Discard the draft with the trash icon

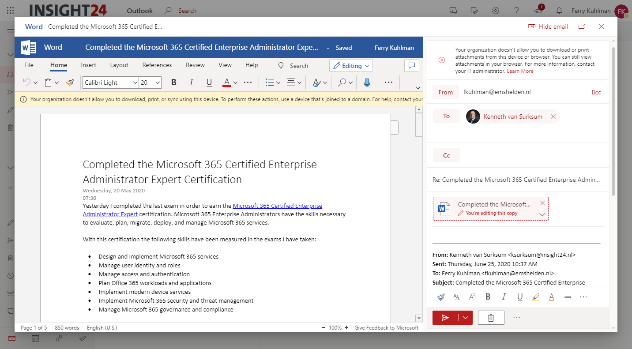click(491, 318)
